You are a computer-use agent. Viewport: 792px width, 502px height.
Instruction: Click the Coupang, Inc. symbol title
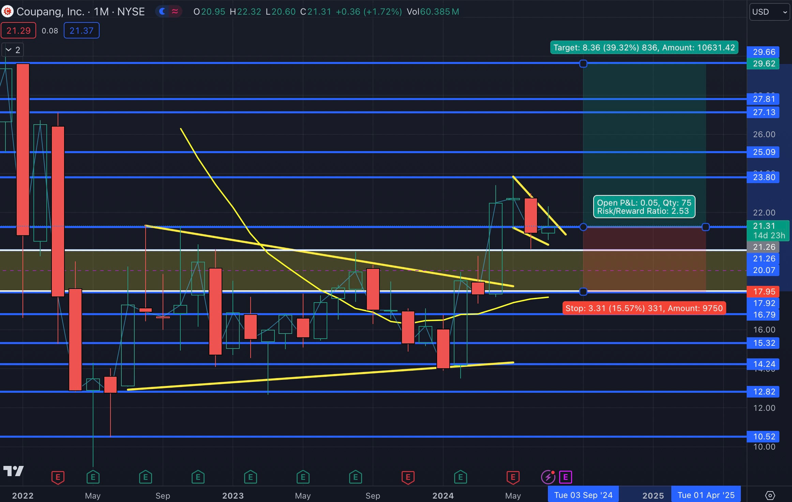[50, 12]
